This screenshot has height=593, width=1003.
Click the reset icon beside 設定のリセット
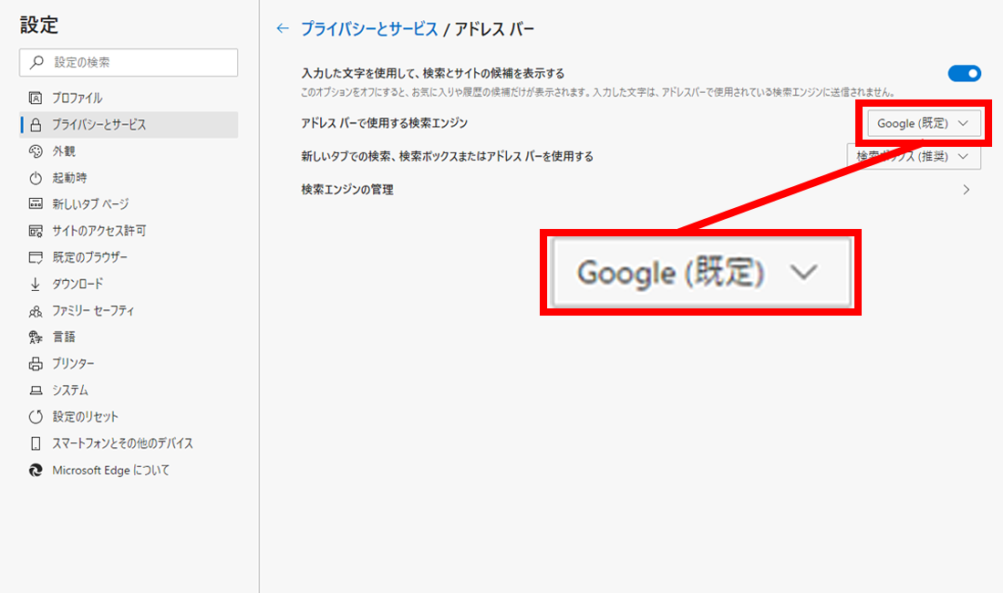point(36,417)
